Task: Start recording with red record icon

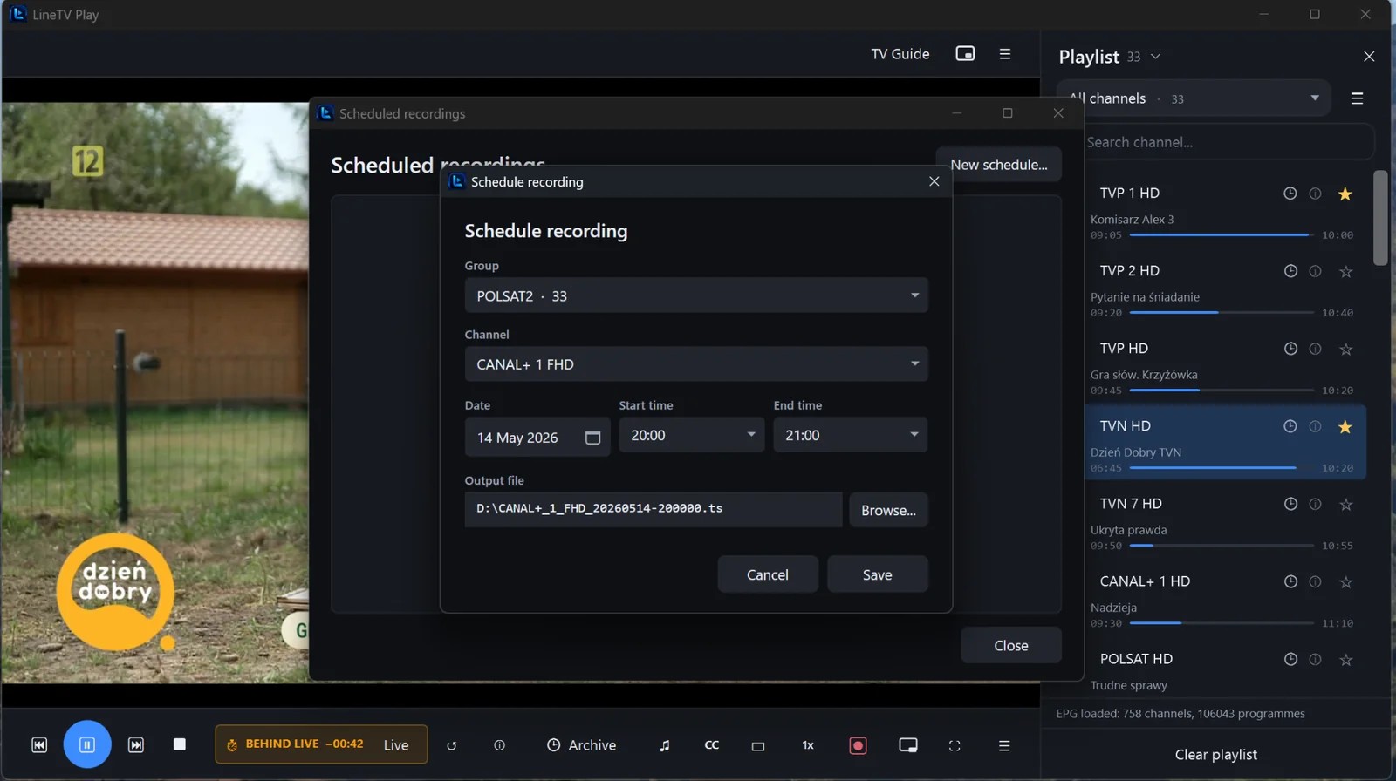Action: pos(858,745)
